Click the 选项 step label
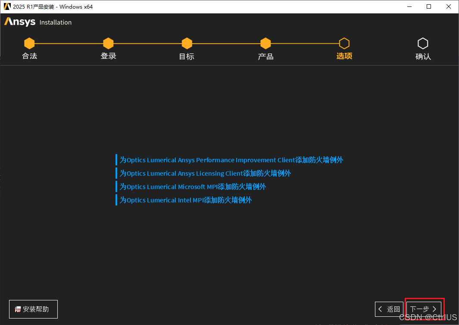 coord(344,56)
